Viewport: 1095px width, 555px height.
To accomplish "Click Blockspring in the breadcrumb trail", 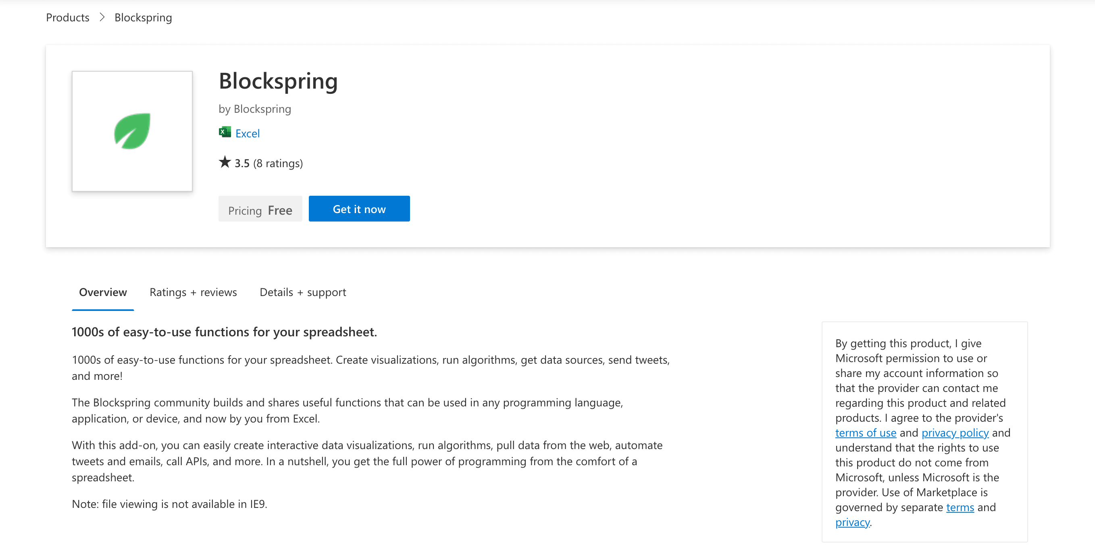I will 143,17.
